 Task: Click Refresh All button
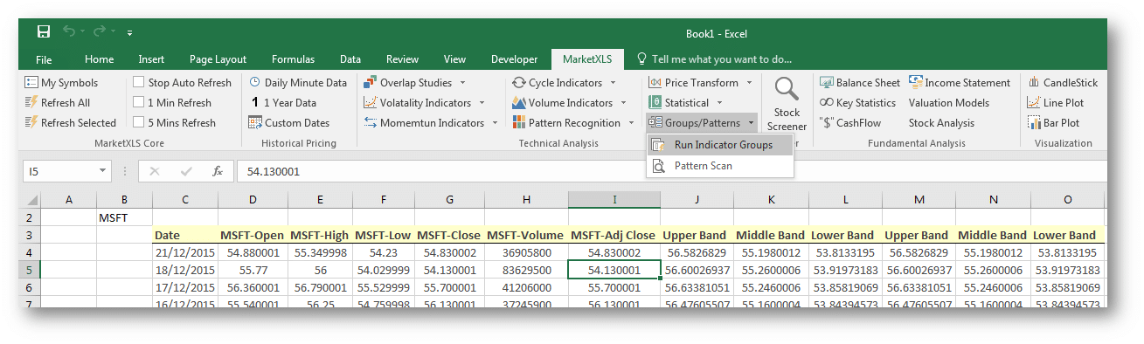click(x=57, y=103)
